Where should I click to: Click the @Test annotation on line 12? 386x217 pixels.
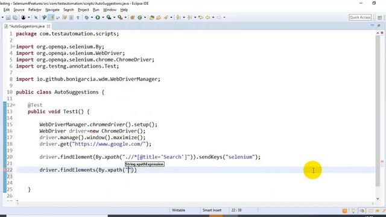(x=35, y=105)
